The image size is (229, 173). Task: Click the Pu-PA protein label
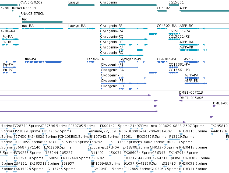[8, 65]
